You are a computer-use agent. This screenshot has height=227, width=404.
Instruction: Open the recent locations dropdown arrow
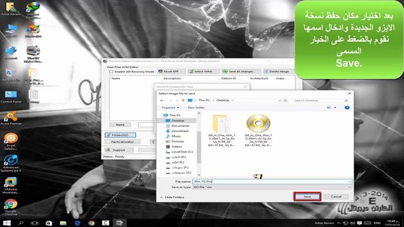point(177,100)
